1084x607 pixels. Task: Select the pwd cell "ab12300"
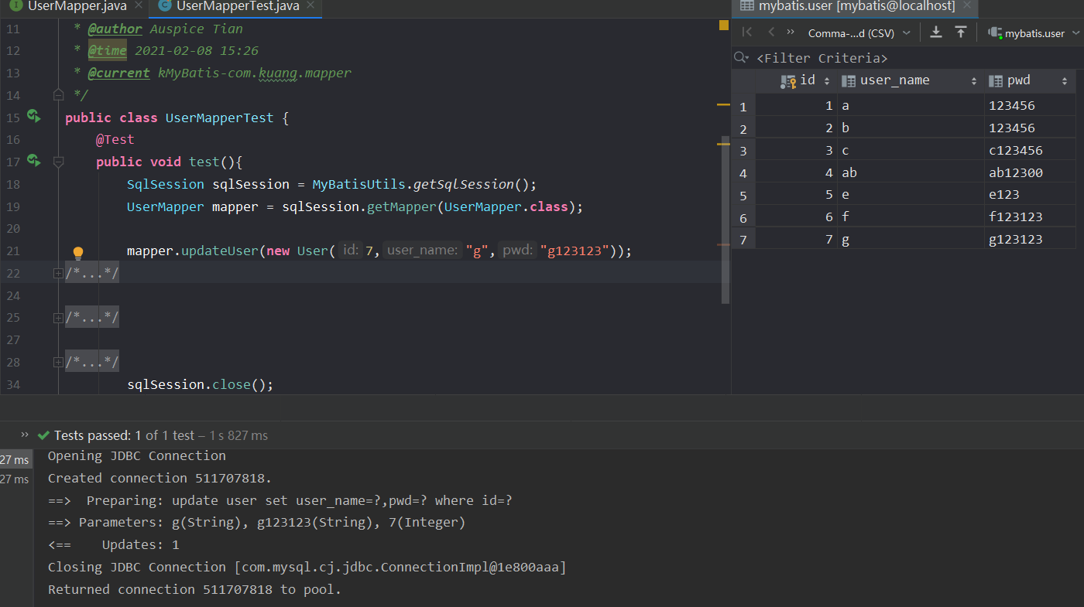click(x=1029, y=173)
